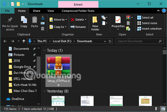Image resolution: width=167 pixels, height=112 pixels.
Task: Switch to the Share tab
Action: (37, 11)
